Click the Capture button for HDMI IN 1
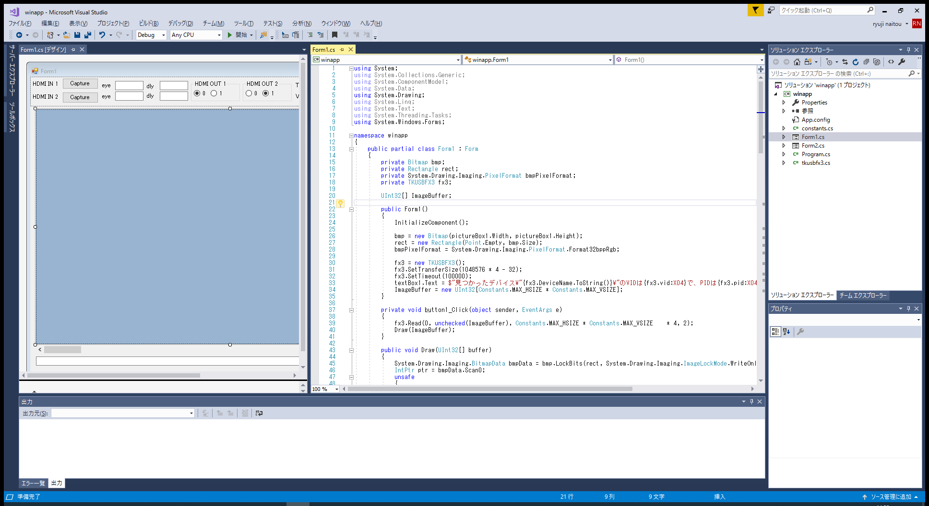 (80, 83)
